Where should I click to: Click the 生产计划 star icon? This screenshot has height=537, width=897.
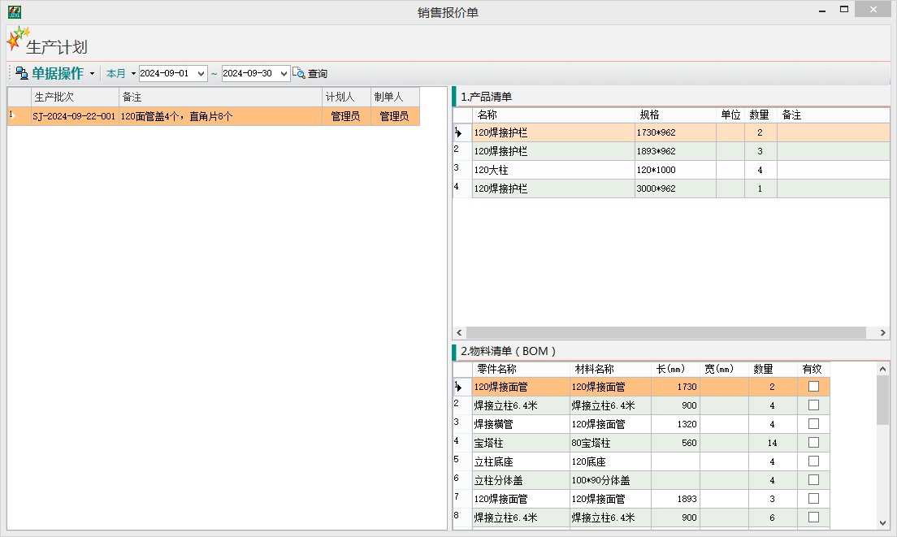pyautogui.click(x=17, y=39)
